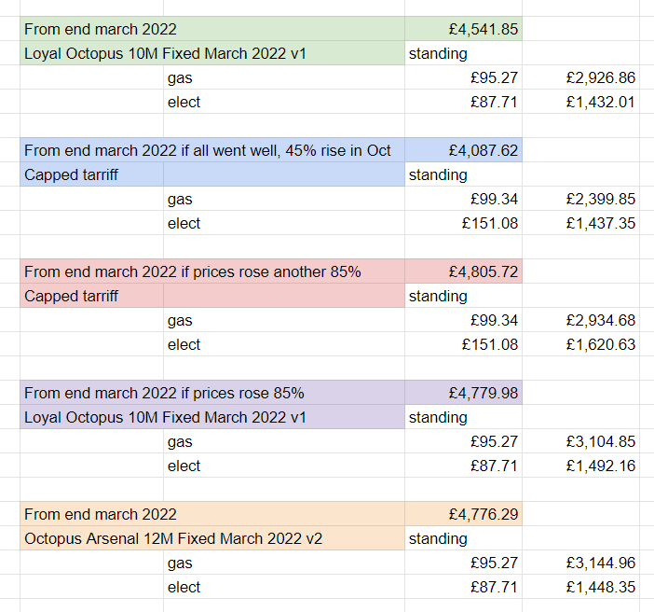Click 'if prices rose another 85%' cell

[212, 271]
